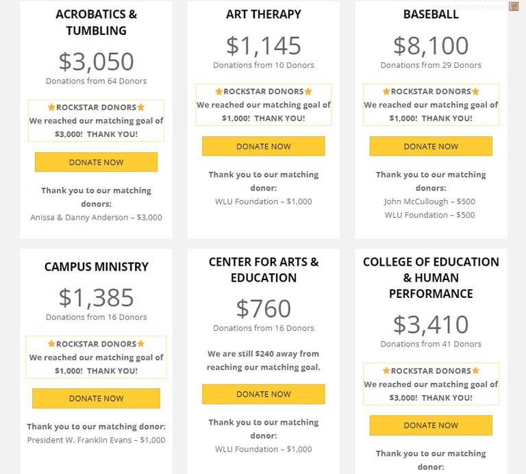The width and height of the screenshot is (526, 474).
Task: Click right star in Campus Ministry Rockstar box
Action: pyautogui.click(x=141, y=343)
